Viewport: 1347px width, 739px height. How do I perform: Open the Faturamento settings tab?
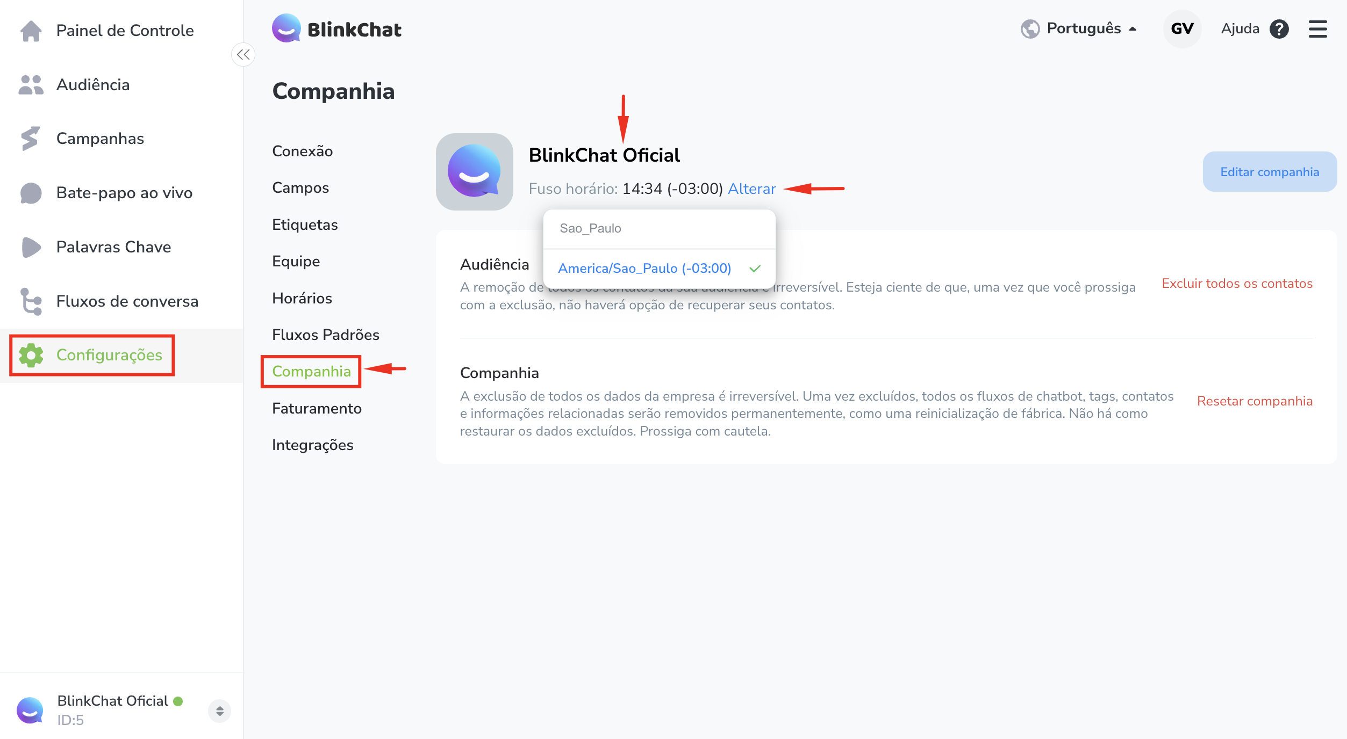point(317,408)
